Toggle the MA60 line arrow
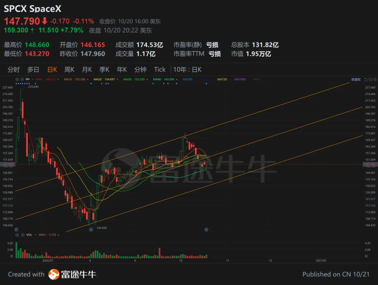The width and height of the screenshot is (378, 285). (177, 79)
